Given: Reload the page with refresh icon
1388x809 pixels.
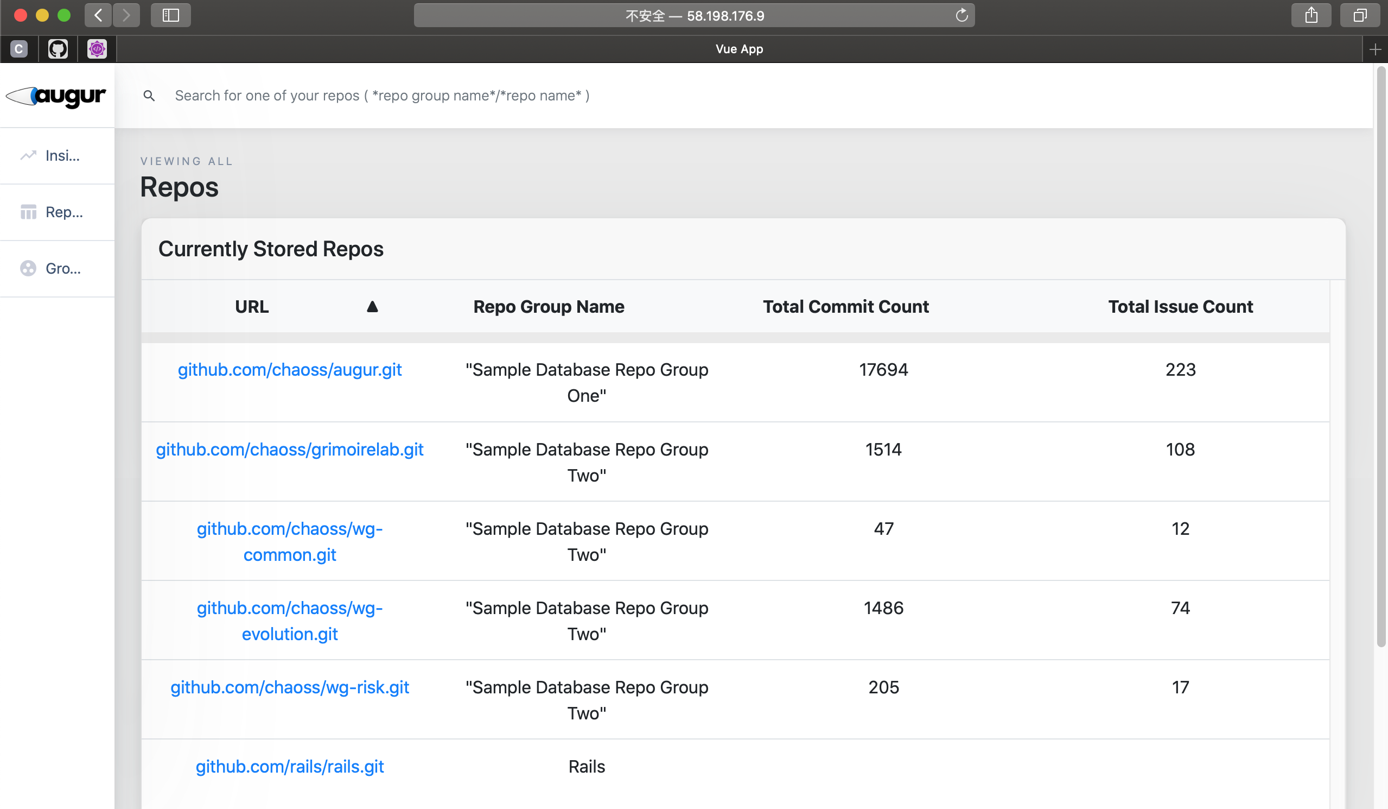Looking at the screenshot, I should point(961,15).
